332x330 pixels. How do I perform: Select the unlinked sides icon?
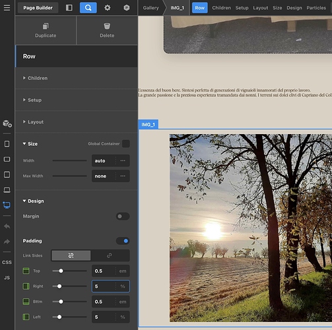click(x=71, y=255)
